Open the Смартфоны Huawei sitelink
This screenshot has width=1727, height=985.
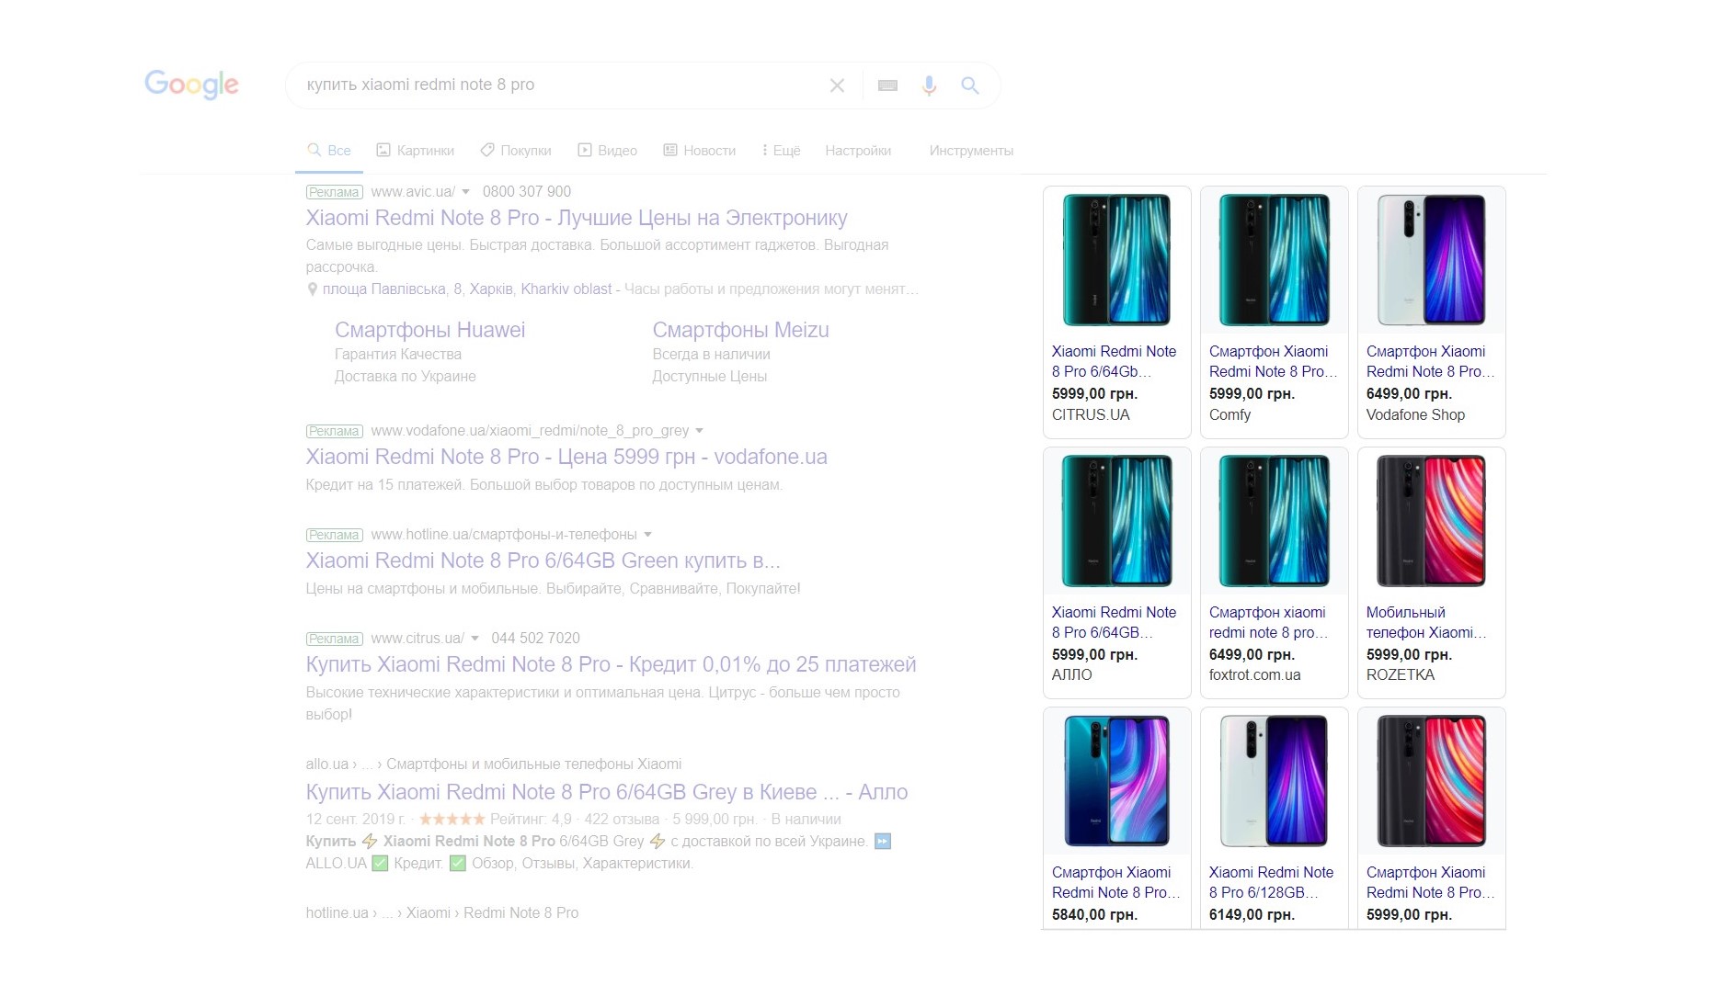tap(429, 330)
